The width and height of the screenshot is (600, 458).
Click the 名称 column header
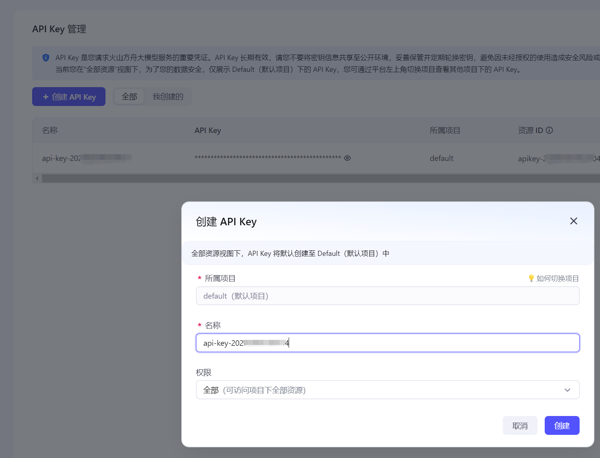pyautogui.click(x=50, y=130)
